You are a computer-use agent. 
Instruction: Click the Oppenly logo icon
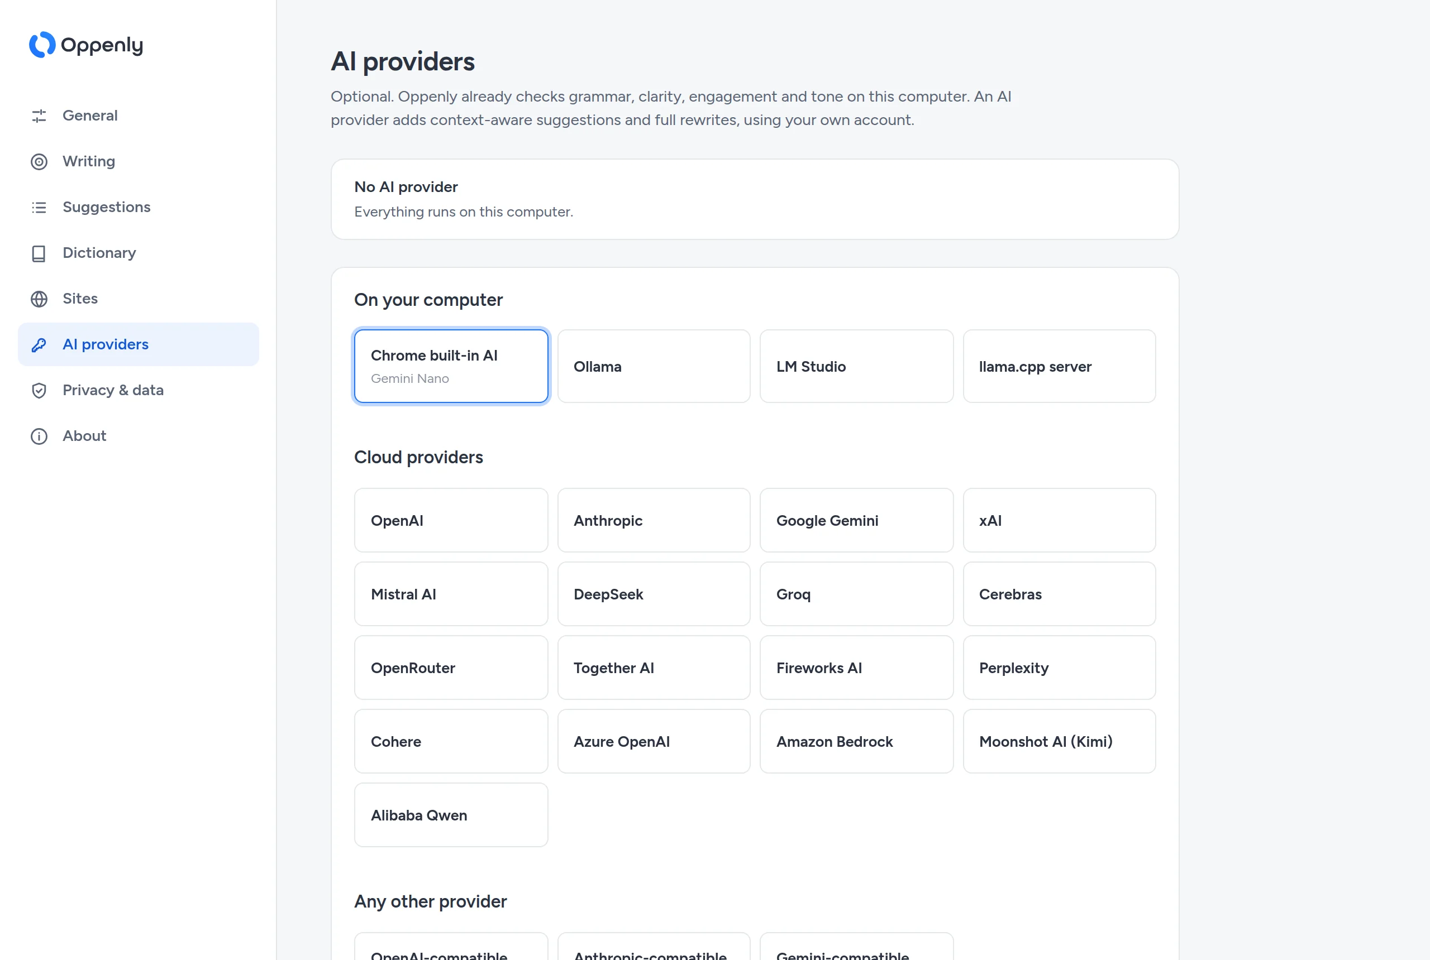(42, 45)
